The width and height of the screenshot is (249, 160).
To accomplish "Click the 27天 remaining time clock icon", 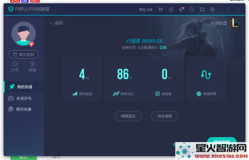I will click(x=15, y=64).
